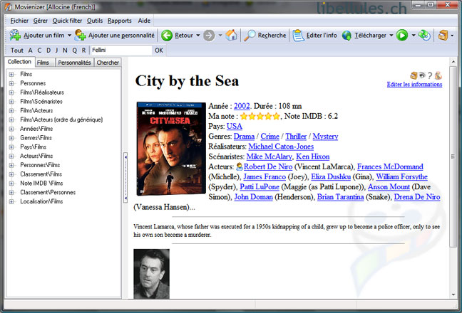462x313 pixels.
Task: Click the OK filter button
Action: [159, 51]
